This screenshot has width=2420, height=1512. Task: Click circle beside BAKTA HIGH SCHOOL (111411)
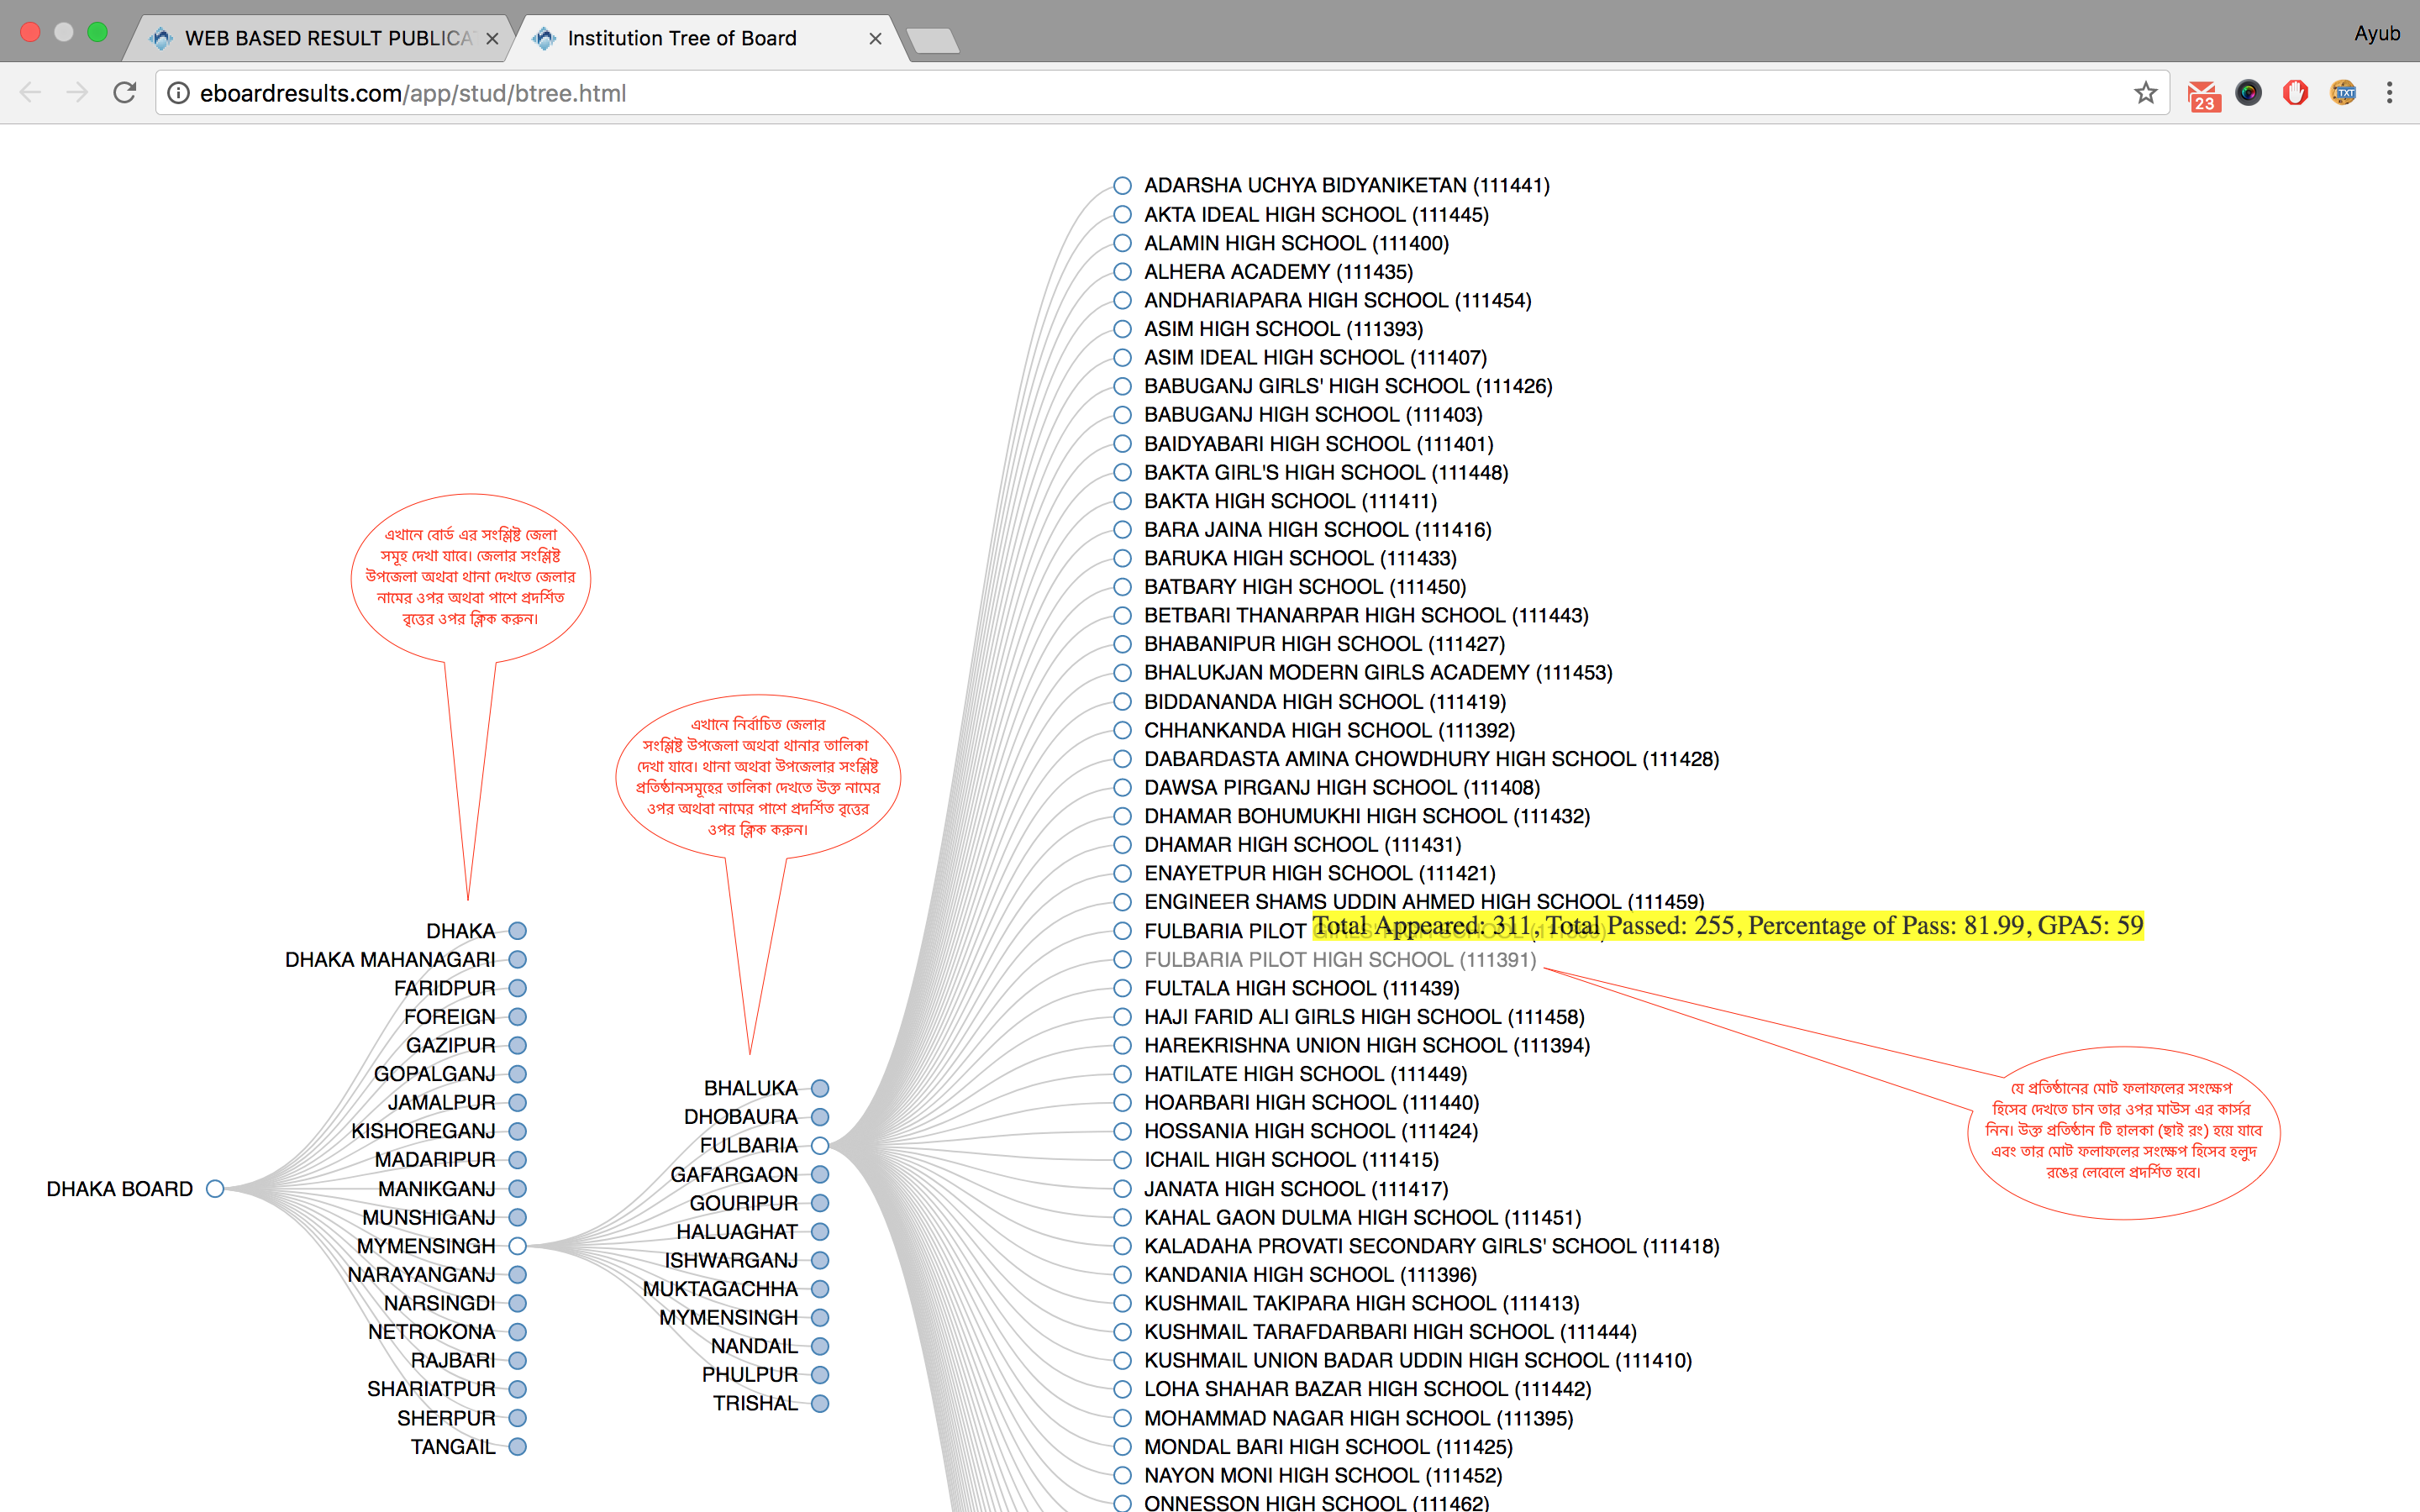[x=1122, y=501]
